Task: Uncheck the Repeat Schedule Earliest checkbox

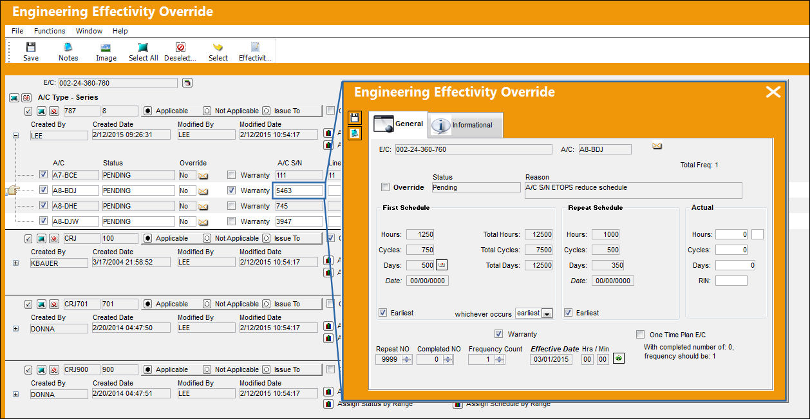Action: [568, 313]
